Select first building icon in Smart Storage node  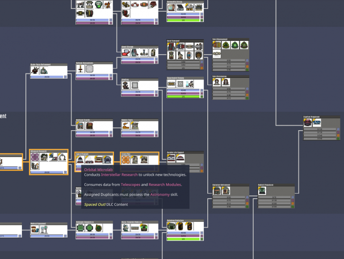[126, 53]
